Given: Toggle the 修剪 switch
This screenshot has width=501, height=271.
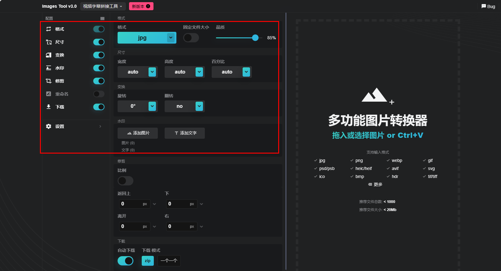Looking at the screenshot, I should [x=99, y=81].
